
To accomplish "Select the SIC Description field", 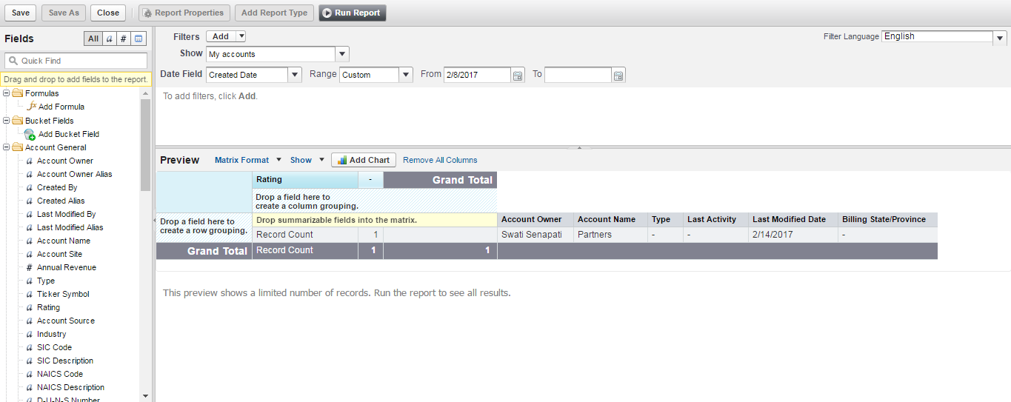I will [x=65, y=361].
